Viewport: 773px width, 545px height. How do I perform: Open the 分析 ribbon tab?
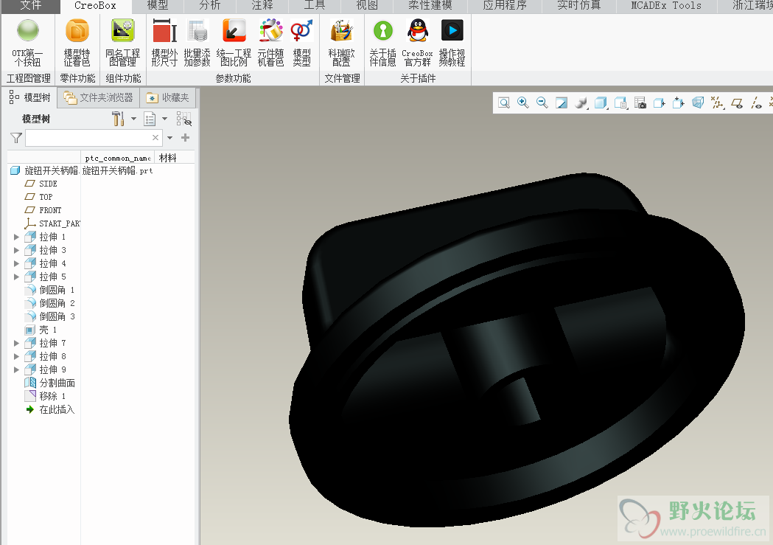(x=210, y=5)
